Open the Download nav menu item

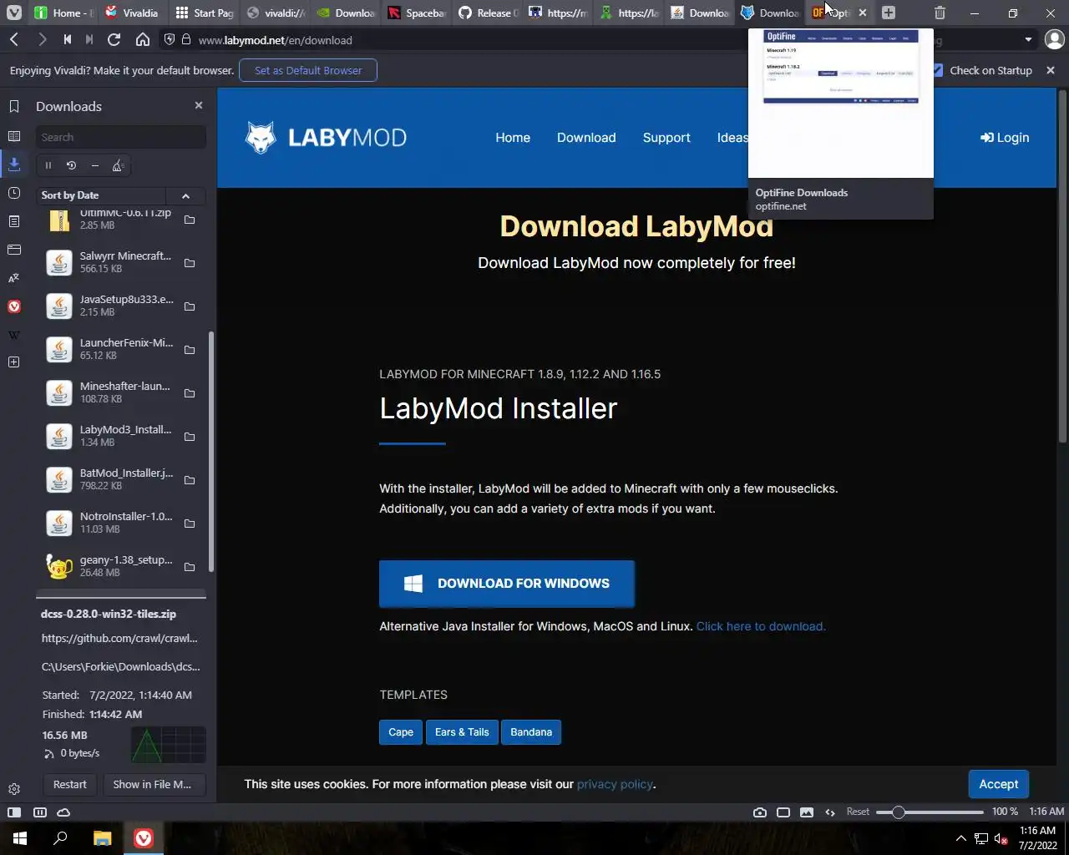[x=586, y=138]
